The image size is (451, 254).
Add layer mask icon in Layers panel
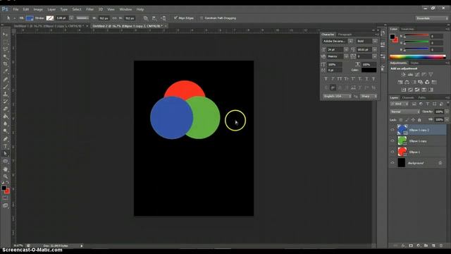click(411, 246)
